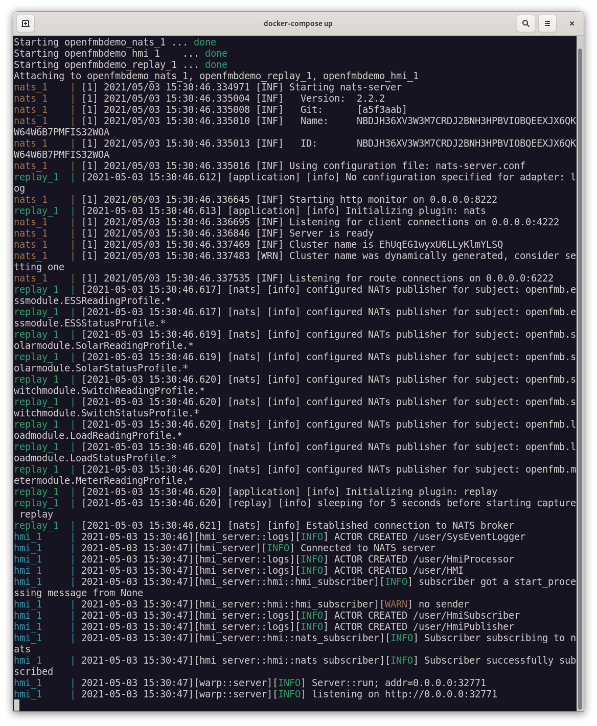Click the '/user/HmiPublisher' actor path
597x726 pixels.
click(464, 627)
